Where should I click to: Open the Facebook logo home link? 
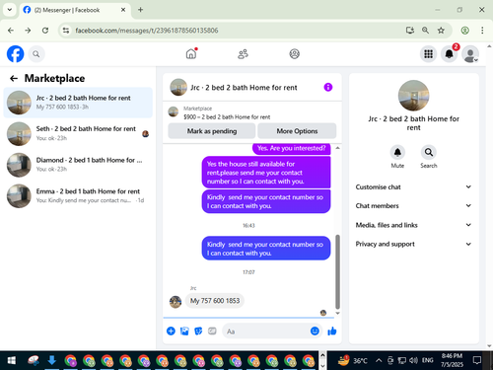pyautogui.click(x=15, y=54)
